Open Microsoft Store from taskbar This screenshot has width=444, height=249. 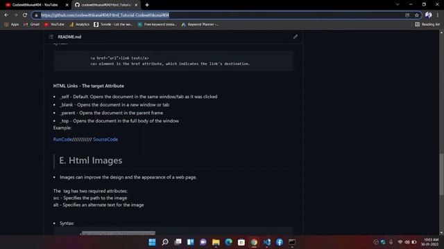pyautogui.click(x=241, y=242)
